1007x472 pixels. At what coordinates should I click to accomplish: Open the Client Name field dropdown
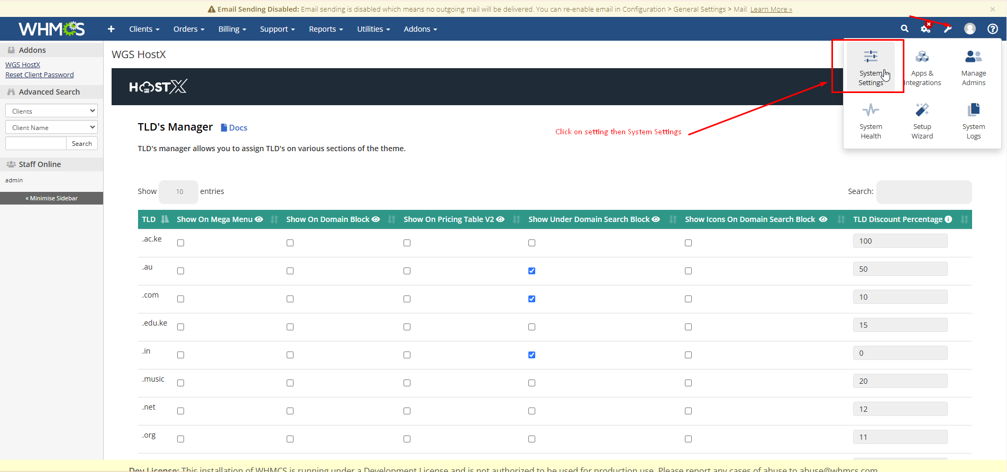pyautogui.click(x=51, y=127)
